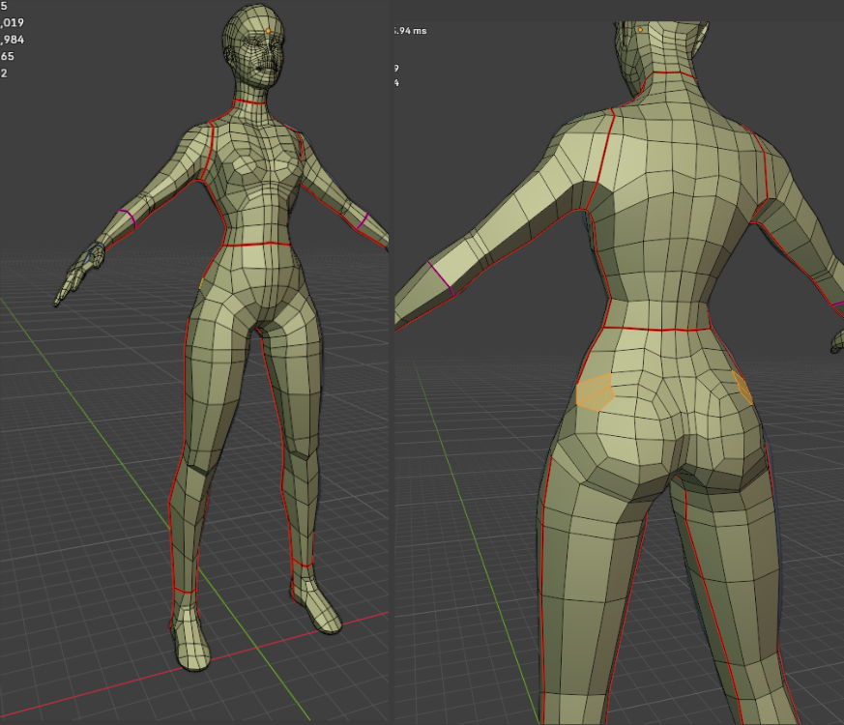Click the red neck seam in front view

249,101
